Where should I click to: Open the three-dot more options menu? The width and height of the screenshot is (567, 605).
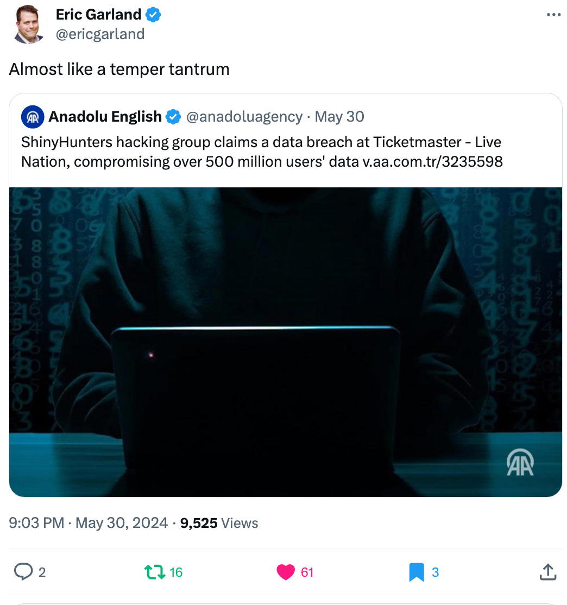point(553,15)
